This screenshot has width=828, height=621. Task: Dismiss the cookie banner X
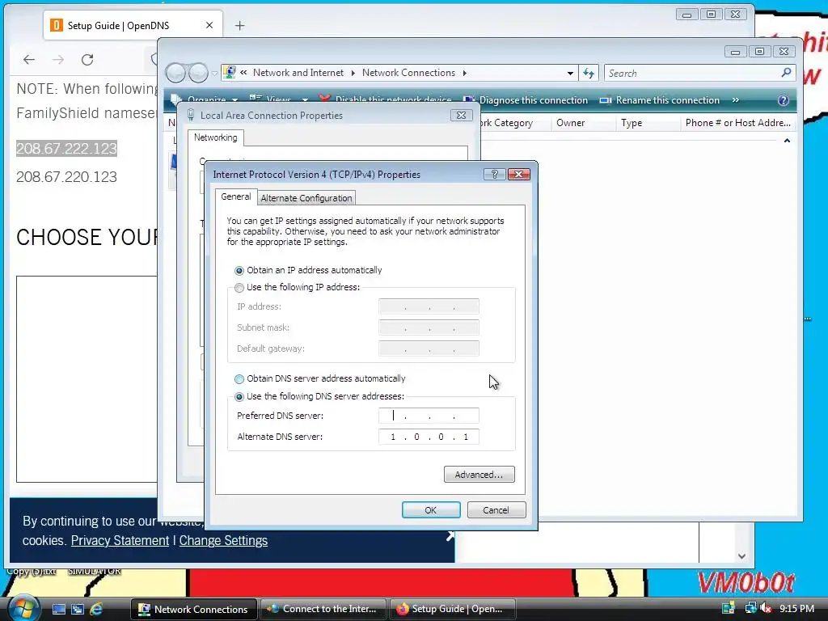tap(450, 536)
